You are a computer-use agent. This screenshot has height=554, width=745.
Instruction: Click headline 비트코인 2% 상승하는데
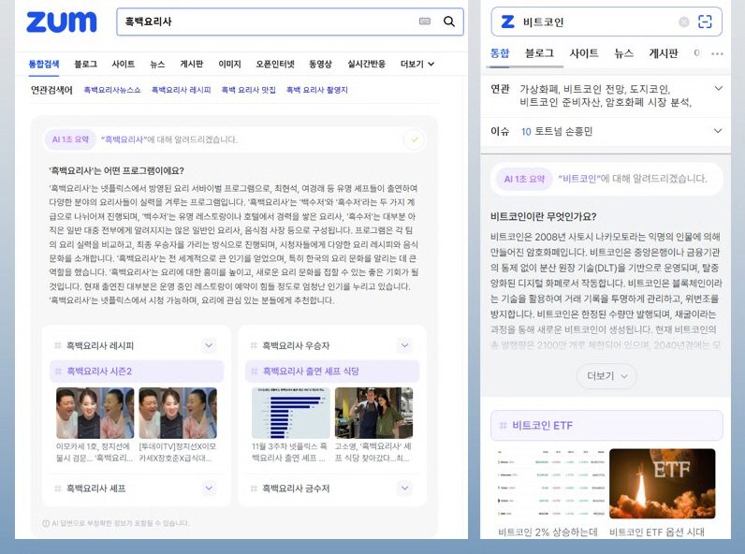click(548, 532)
